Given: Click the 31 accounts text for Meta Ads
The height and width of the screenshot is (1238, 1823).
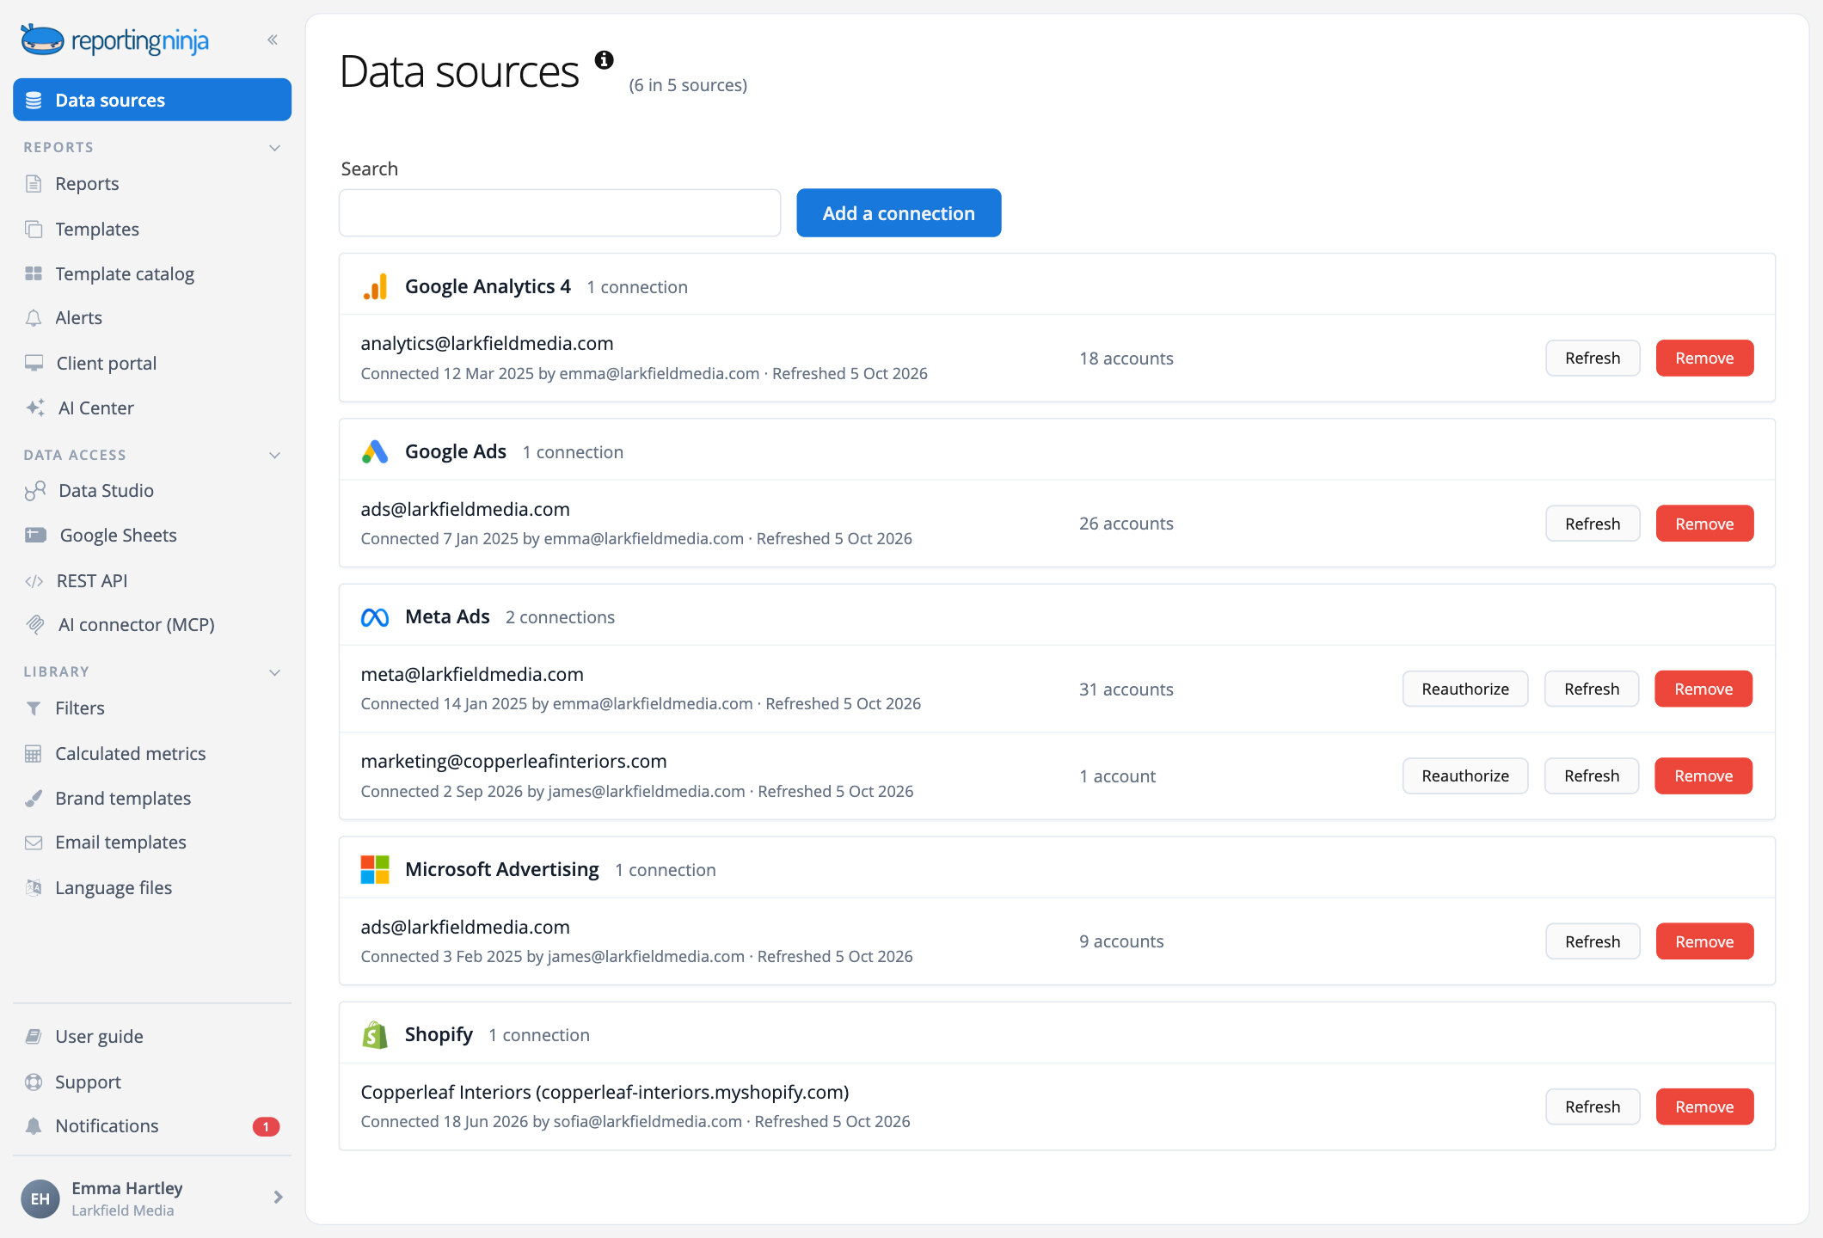Looking at the screenshot, I should point(1126,689).
